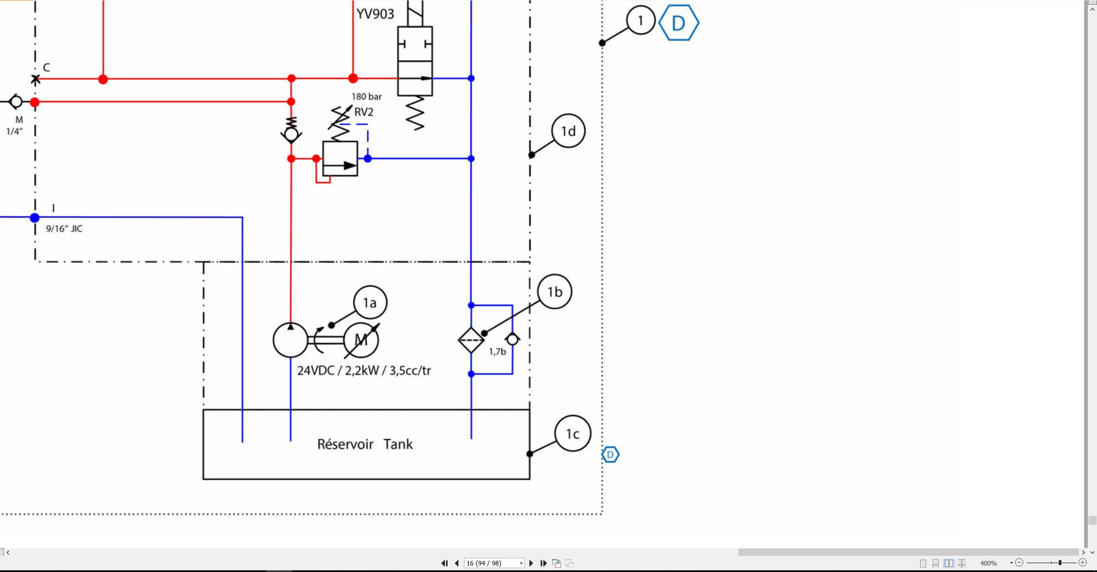1097x572 pixels.
Task: Click the pump circle symbol
Action: pos(290,340)
